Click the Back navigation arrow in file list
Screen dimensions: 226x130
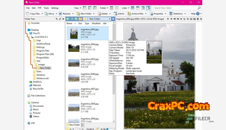click(x=68, y=19)
